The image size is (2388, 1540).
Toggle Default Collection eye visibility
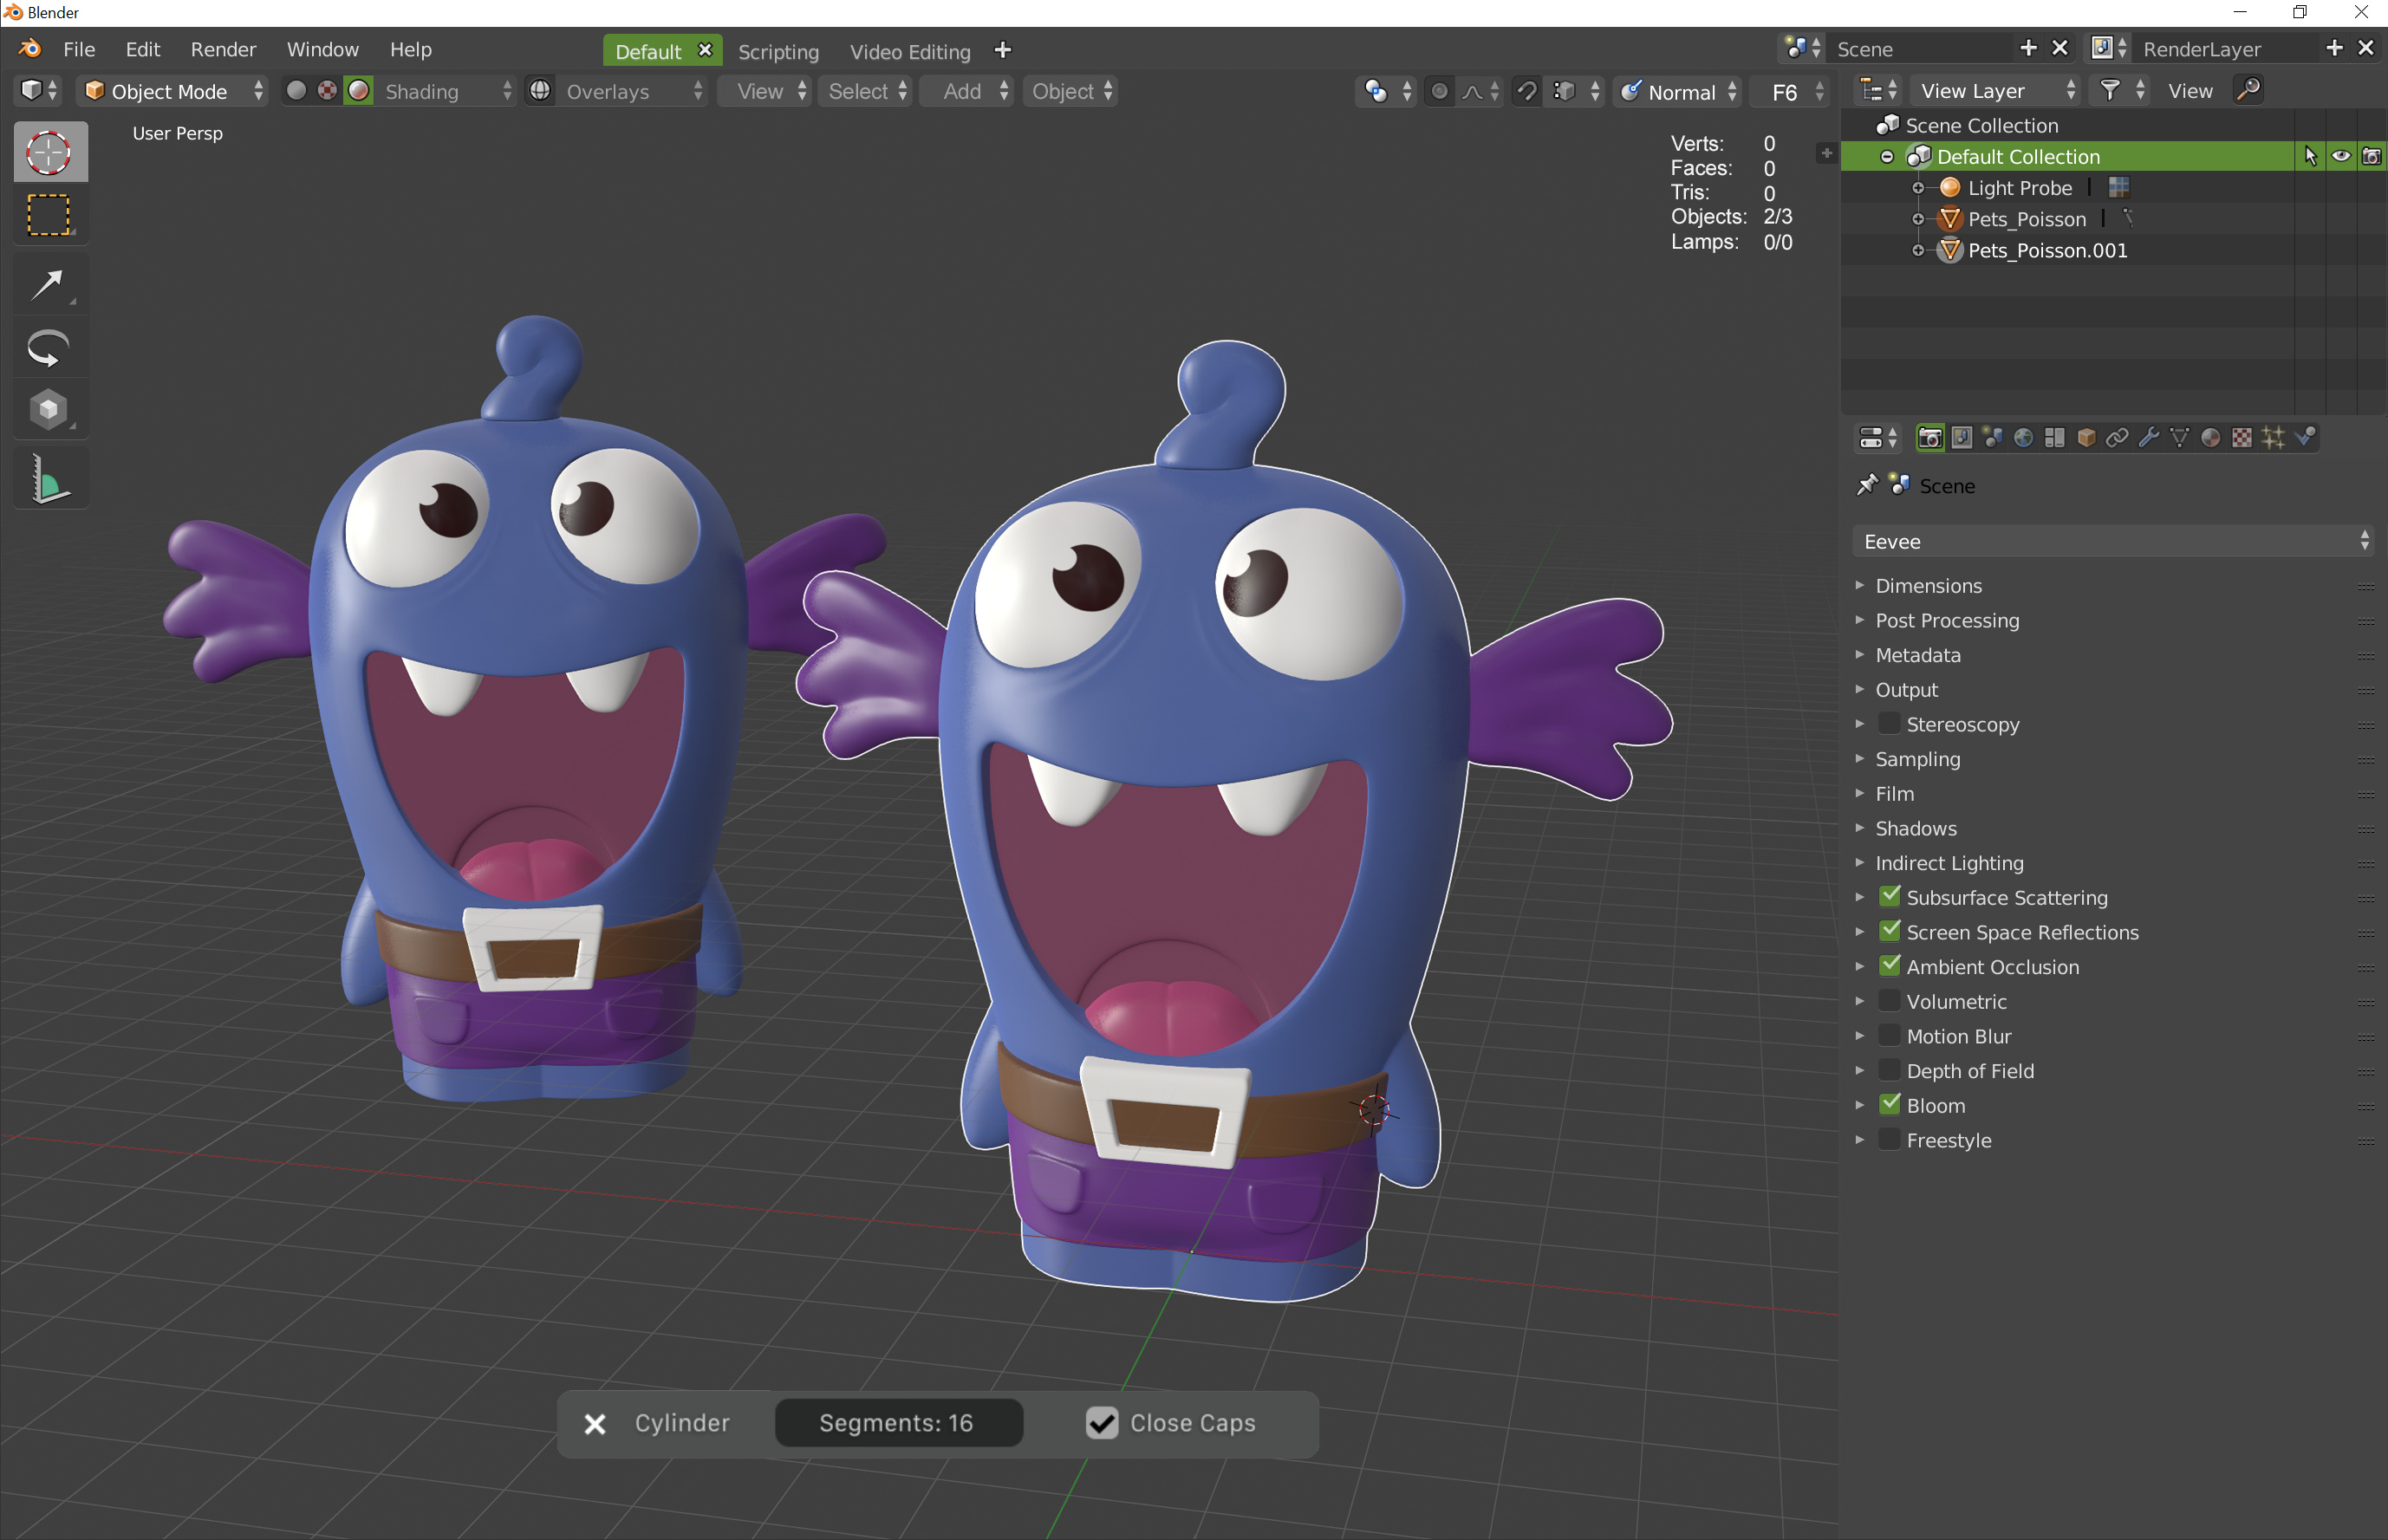click(2340, 156)
